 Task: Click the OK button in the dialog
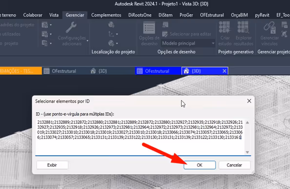[199, 165]
